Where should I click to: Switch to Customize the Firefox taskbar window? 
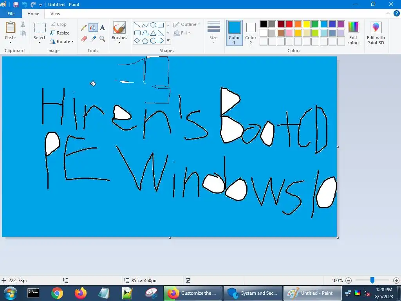click(x=193, y=293)
